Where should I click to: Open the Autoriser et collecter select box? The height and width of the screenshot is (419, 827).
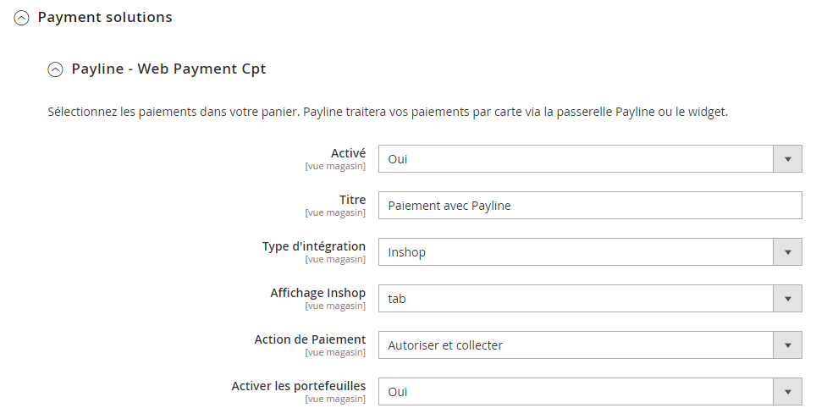coord(576,345)
